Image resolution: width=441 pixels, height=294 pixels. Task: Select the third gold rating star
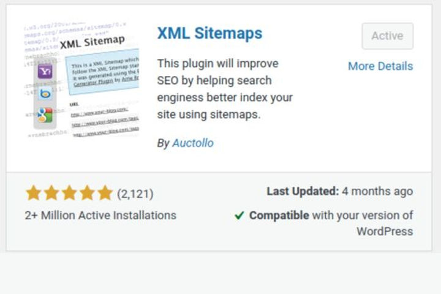pos(69,193)
